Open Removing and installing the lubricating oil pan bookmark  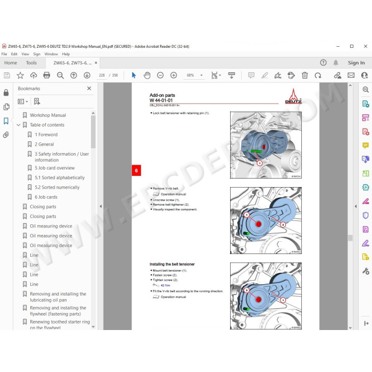[58, 297]
